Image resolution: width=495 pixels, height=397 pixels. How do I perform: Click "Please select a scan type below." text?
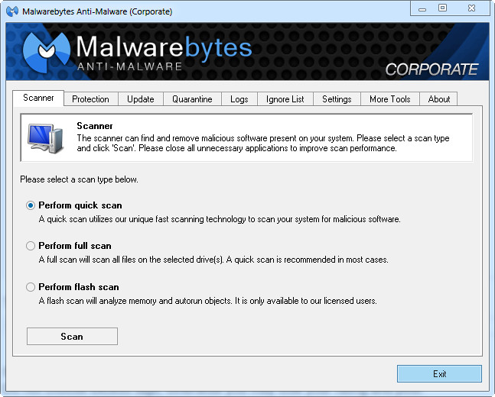80,179
